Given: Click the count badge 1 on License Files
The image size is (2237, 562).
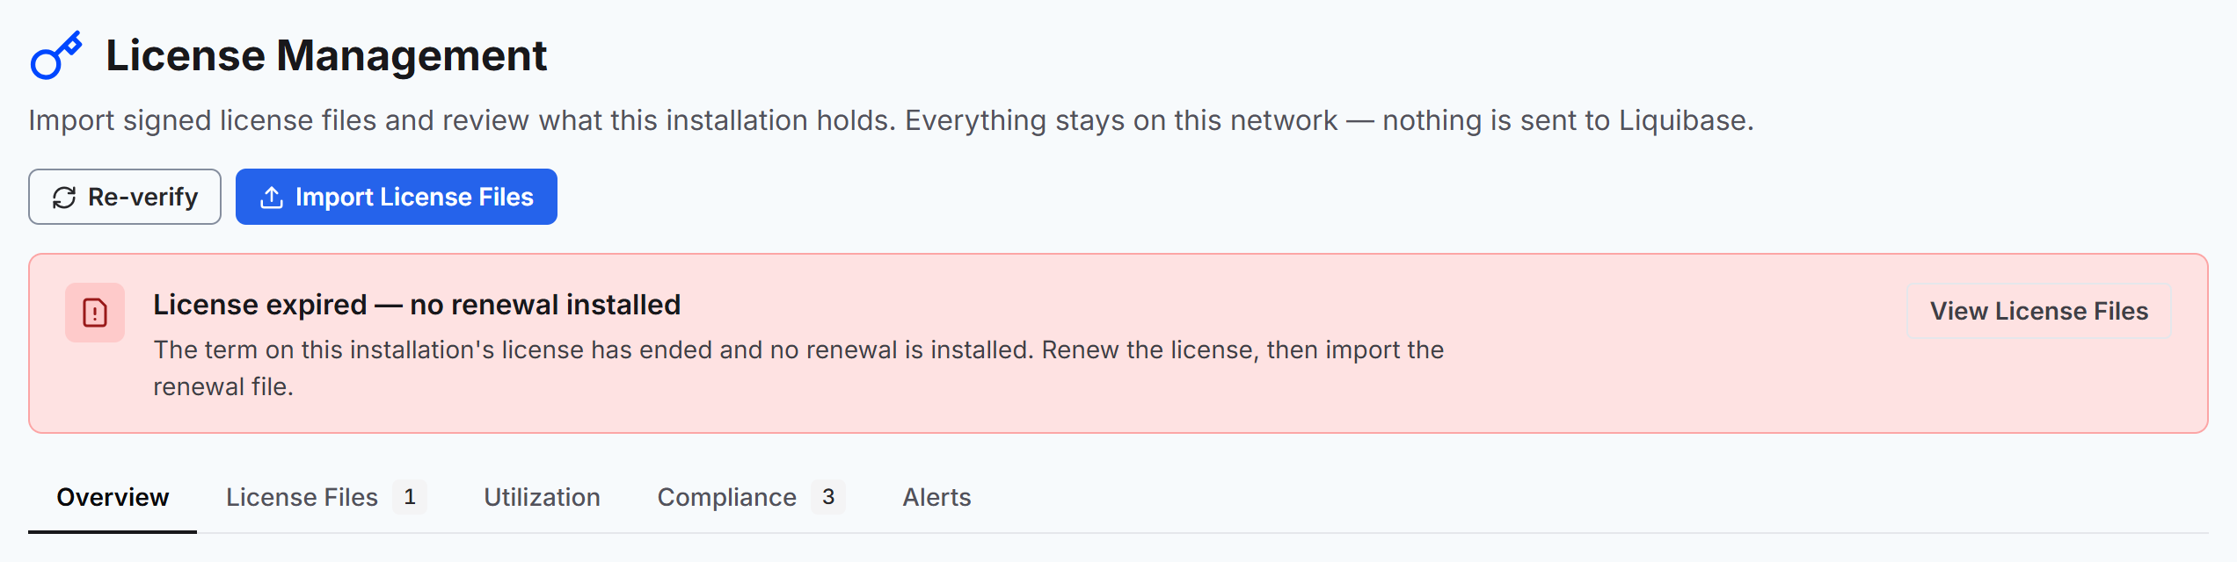Looking at the screenshot, I should coord(410,497).
